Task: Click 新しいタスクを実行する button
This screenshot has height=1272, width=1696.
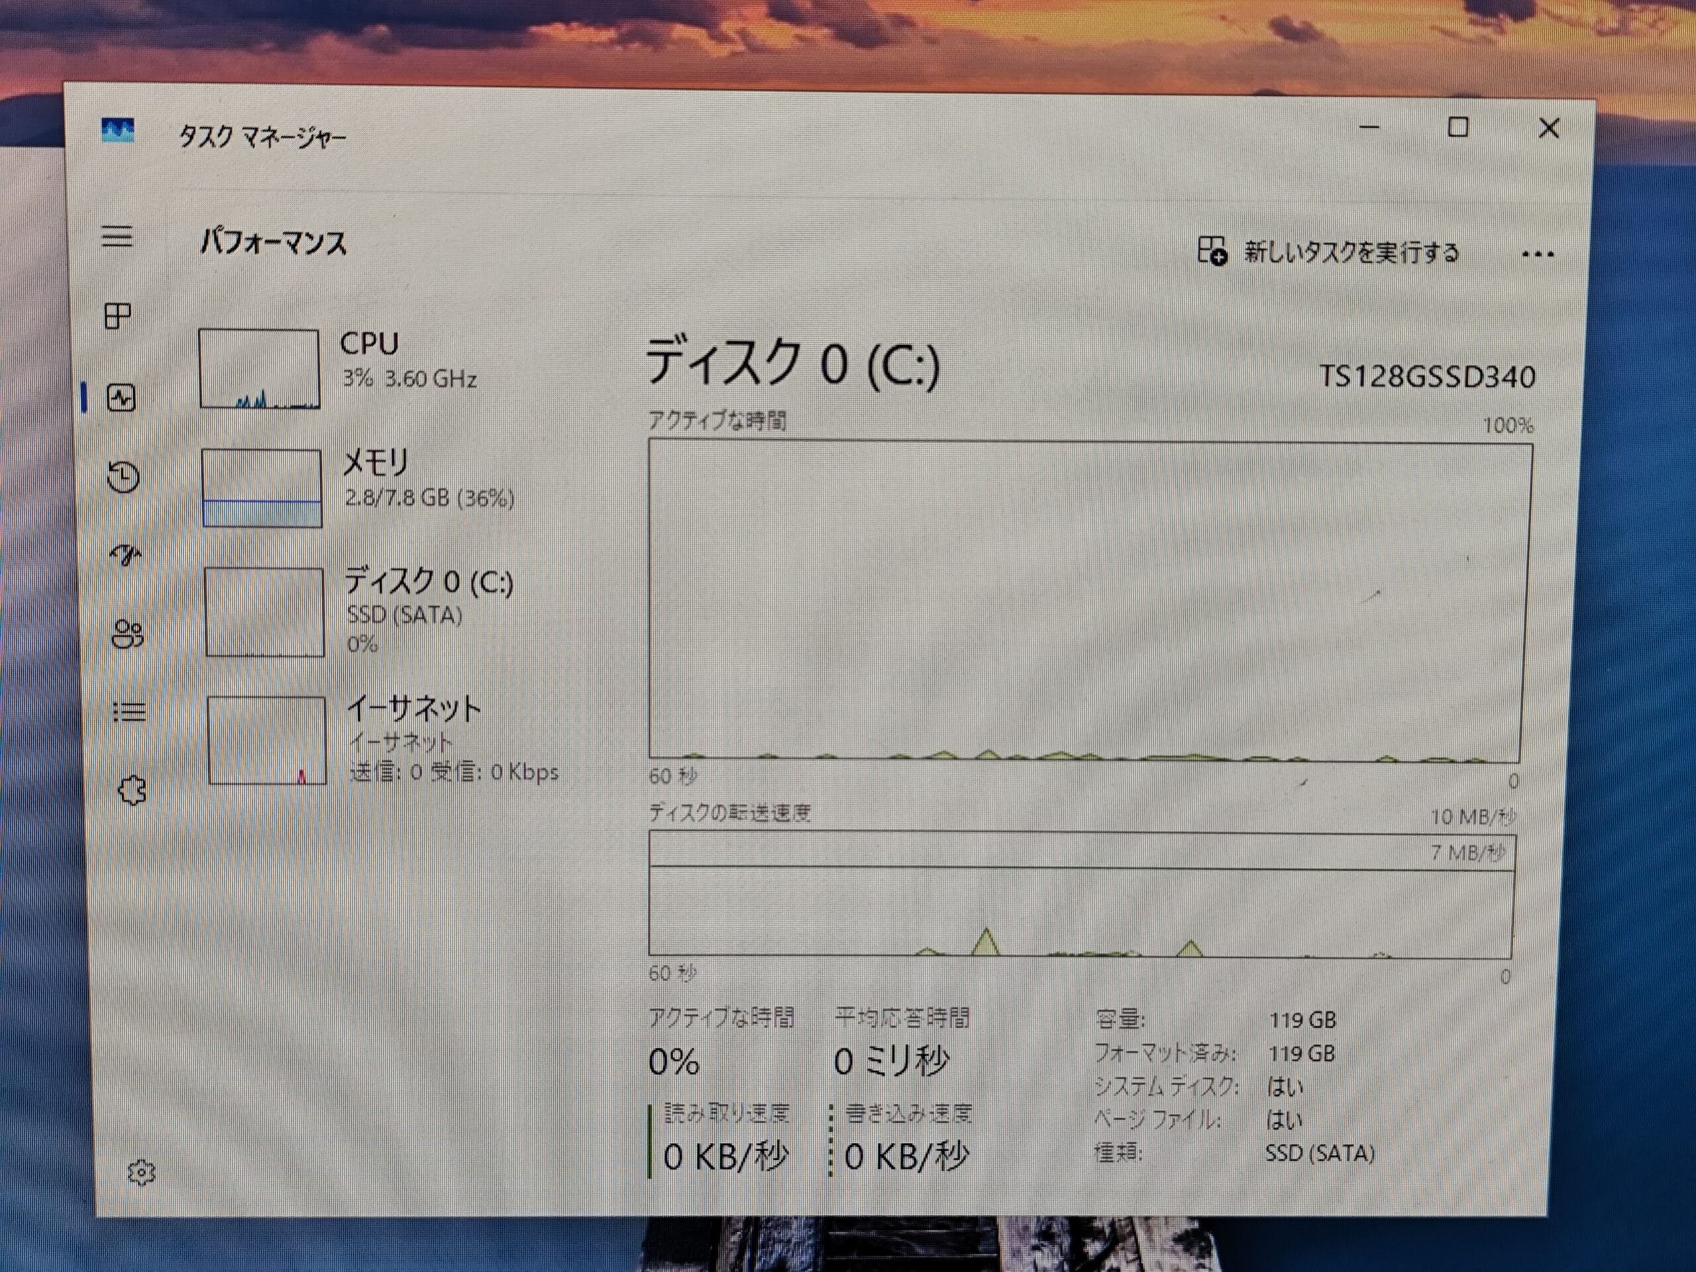Action: pos(1350,252)
